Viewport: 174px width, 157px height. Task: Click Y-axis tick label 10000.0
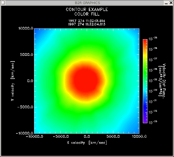coord(26,28)
